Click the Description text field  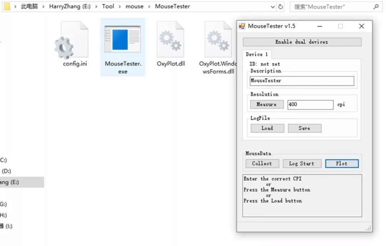pos(302,81)
